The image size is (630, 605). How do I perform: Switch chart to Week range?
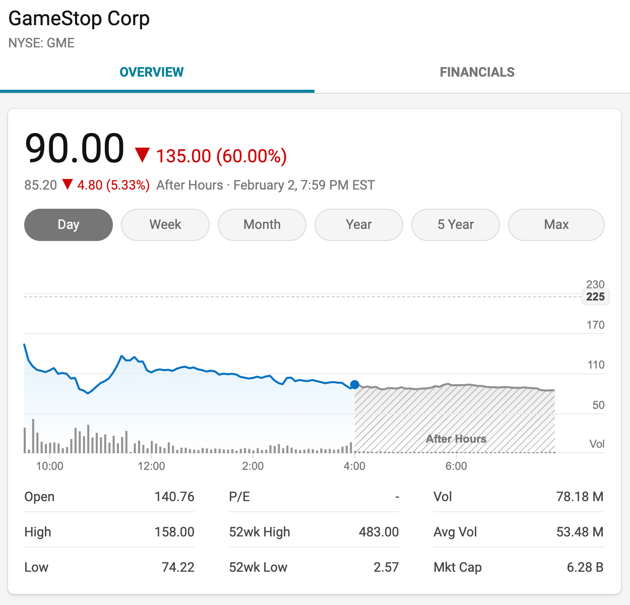pos(165,225)
